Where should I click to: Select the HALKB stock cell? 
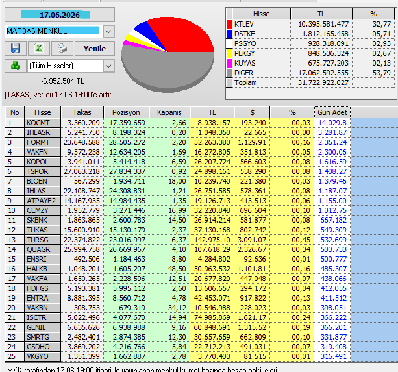point(43,269)
